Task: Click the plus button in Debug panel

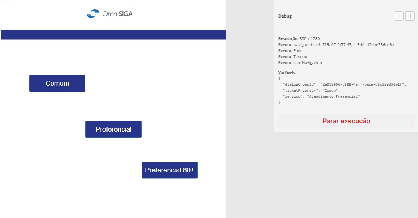Action: click(x=410, y=16)
